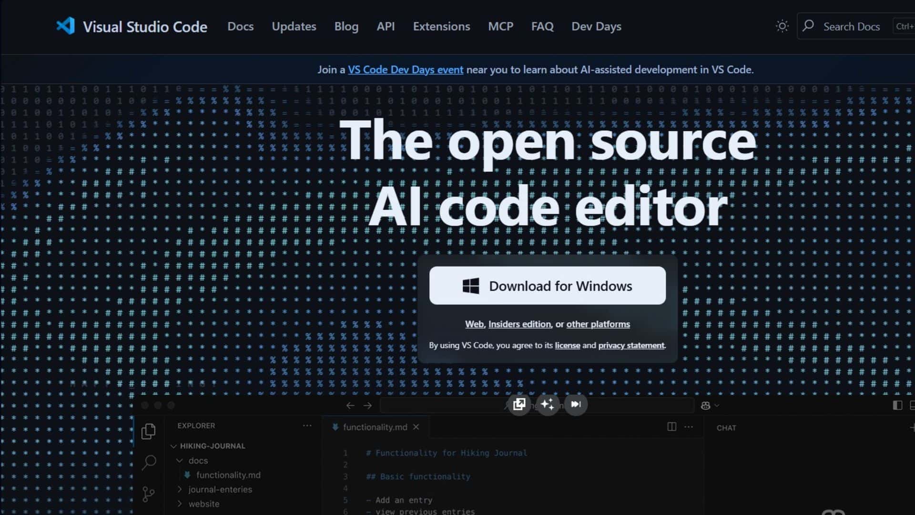Click line '# Functionality for Hiking Journal'
The height and width of the screenshot is (515, 915).
[x=447, y=453]
